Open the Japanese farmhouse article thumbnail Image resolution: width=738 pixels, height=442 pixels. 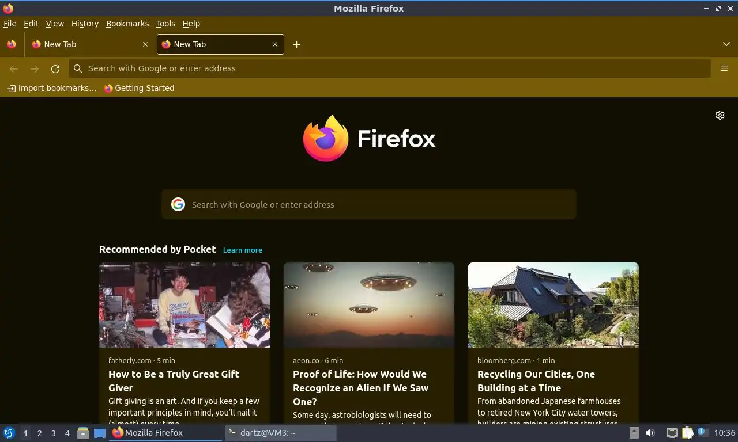553,305
